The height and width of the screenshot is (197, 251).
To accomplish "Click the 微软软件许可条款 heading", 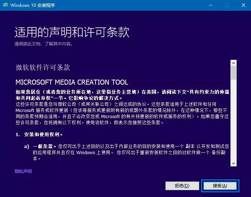I will coord(43,67).
